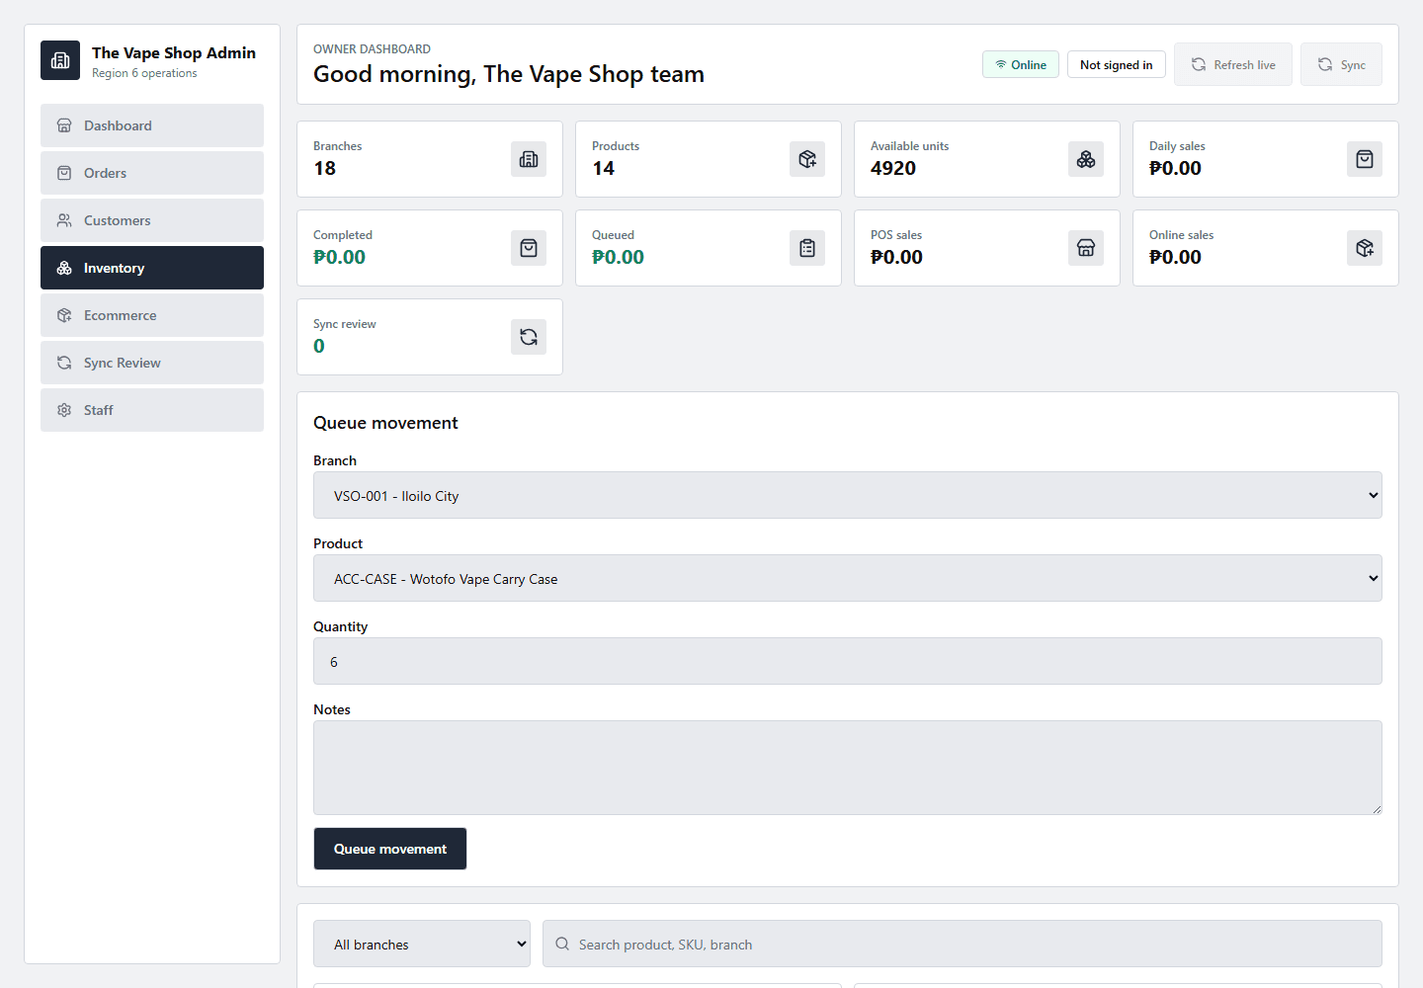Select the Inventory sidebar item

152,268
